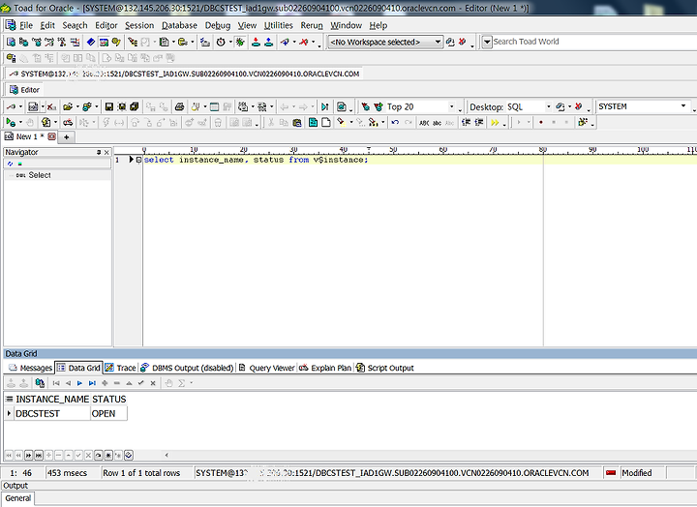Close the Navigator panel
This screenshot has width=697, height=507.
click(x=106, y=153)
